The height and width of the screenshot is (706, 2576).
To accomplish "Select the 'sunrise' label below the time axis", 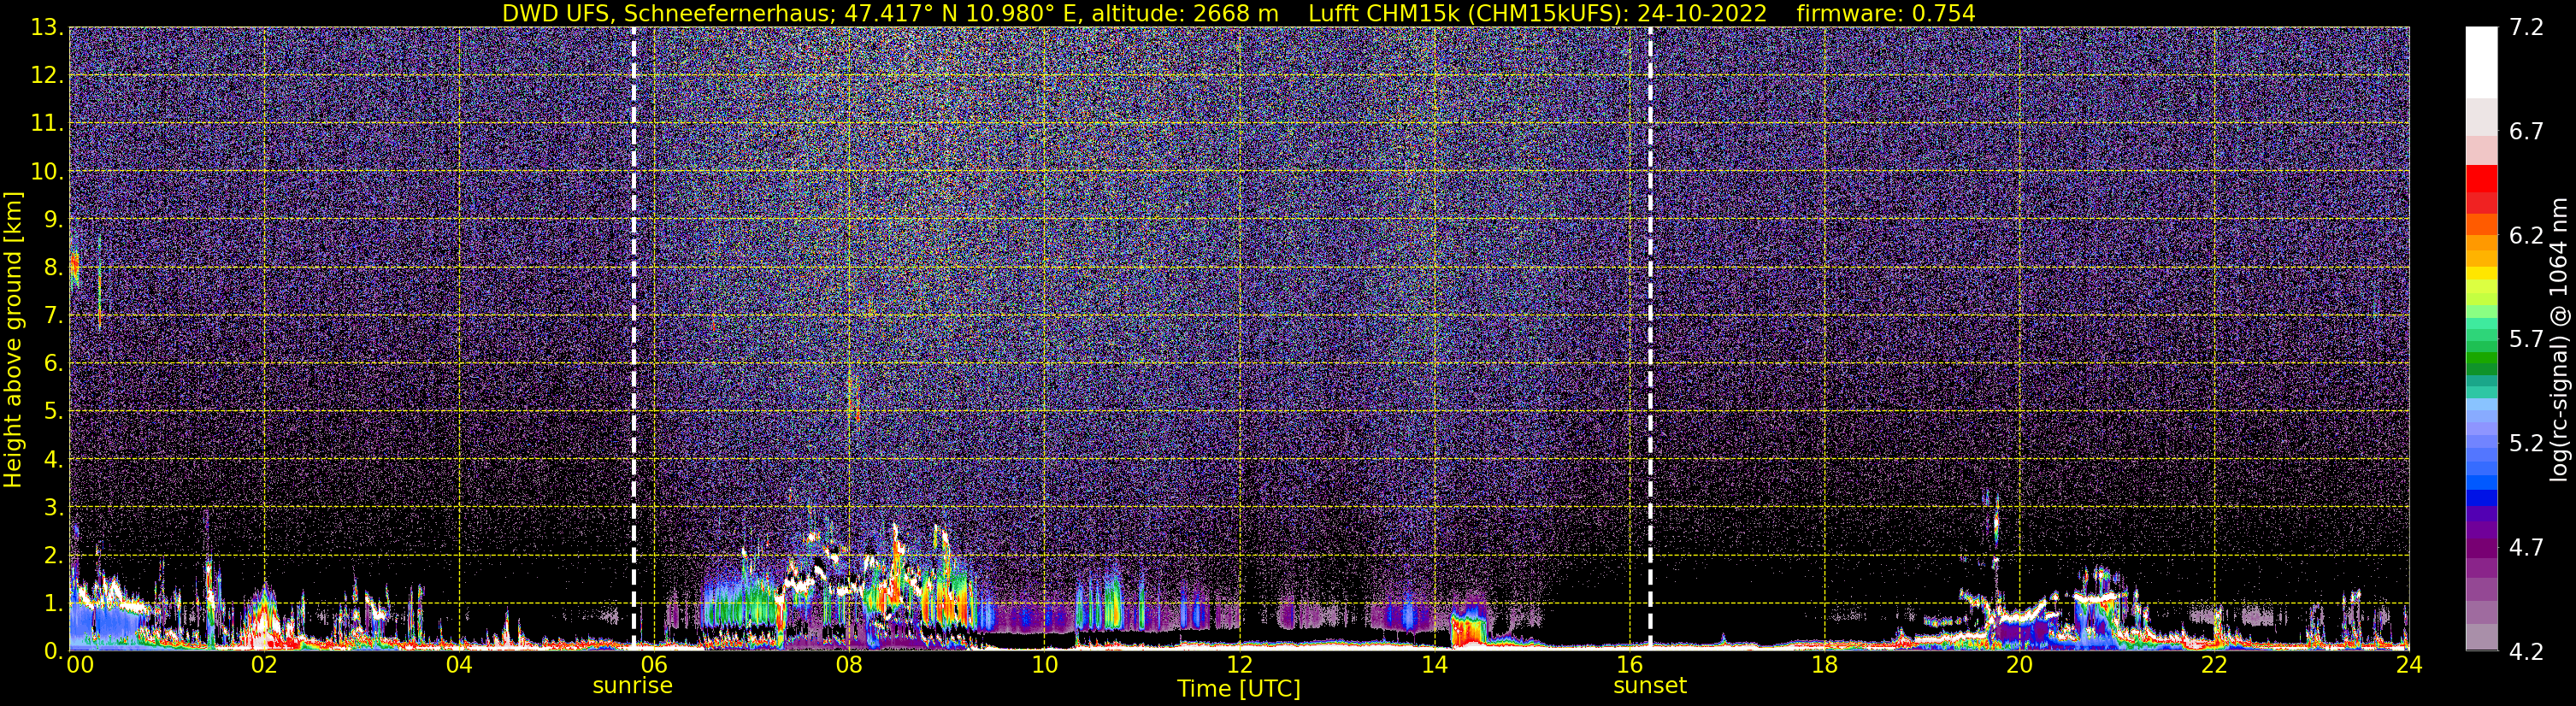I will (633, 686).
